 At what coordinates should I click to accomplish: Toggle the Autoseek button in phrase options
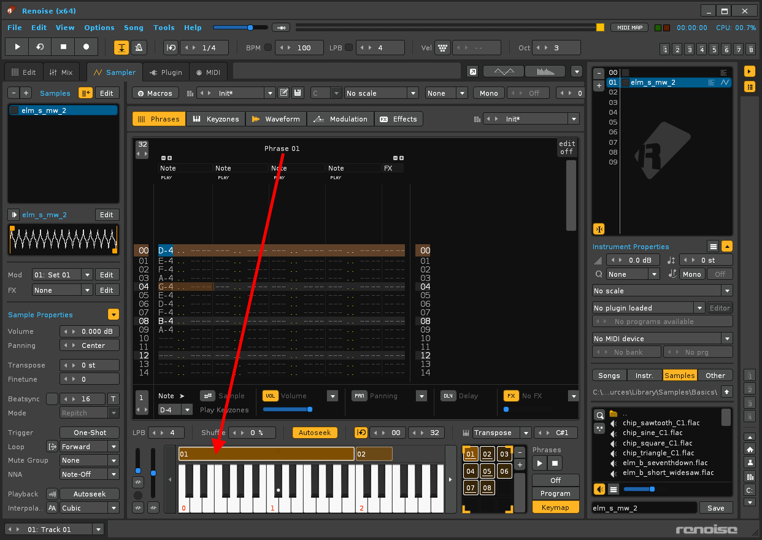tap(315, 433)
